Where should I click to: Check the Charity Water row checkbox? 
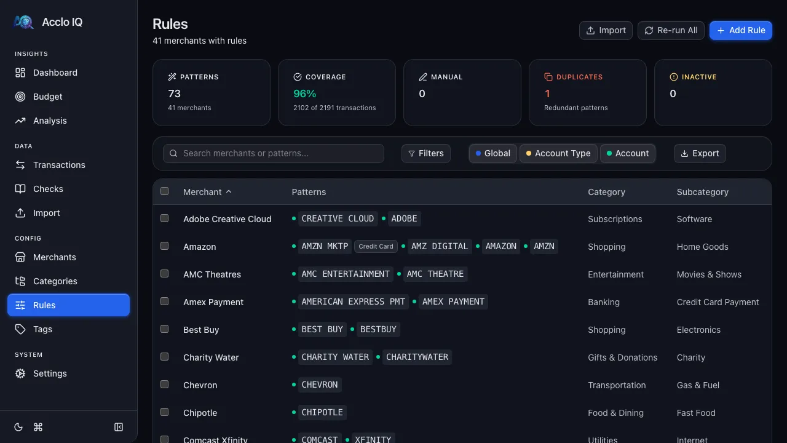tap(164, 357)
